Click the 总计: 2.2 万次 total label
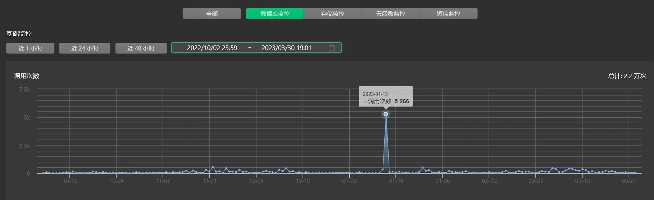Screen dimensions: 654x200 (627, 76)
